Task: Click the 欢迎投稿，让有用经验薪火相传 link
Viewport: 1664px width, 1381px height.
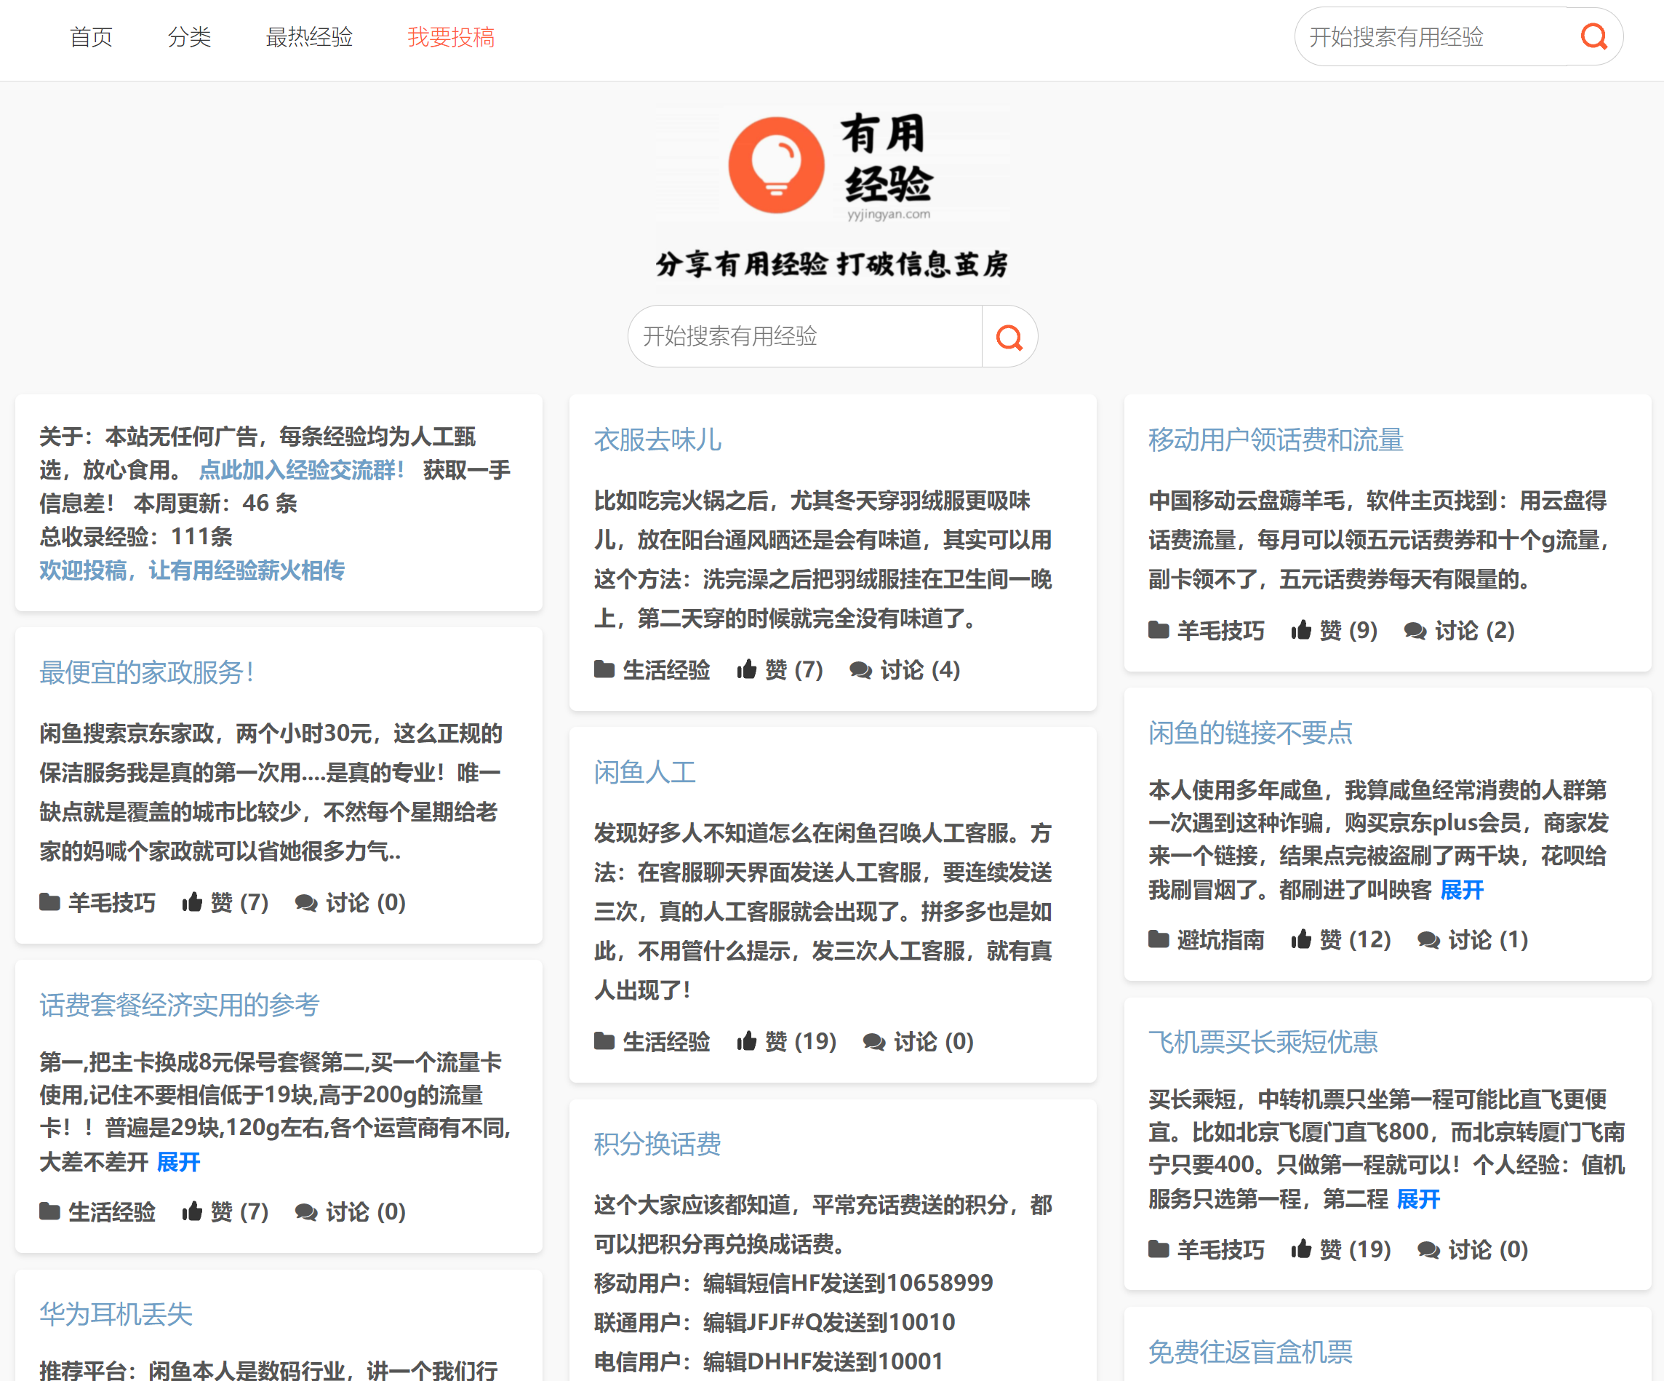Action: click(x=192, y=570)
